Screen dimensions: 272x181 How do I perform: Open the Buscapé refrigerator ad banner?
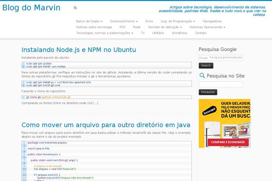pos(225,124)
